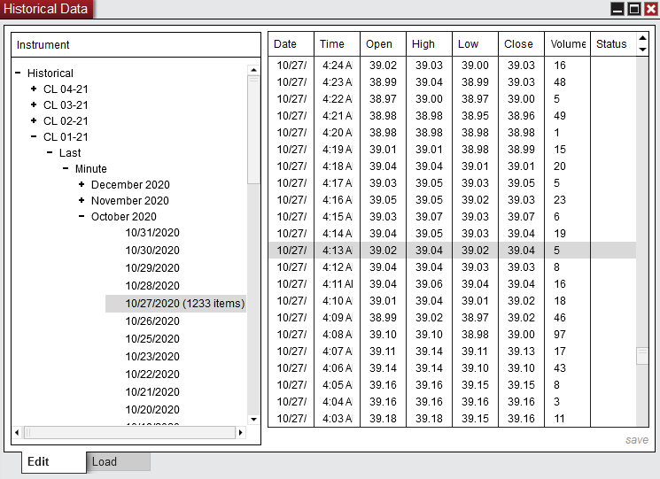The height and width of the screenshot is (479, 660).
Task: Click volume 46 in 4:09 row
Action: (559, 318)
